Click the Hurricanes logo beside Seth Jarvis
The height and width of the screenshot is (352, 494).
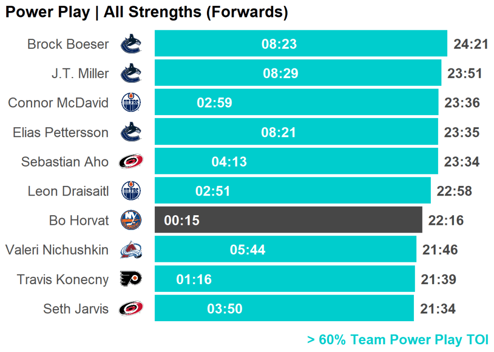[x=131, y=308]
